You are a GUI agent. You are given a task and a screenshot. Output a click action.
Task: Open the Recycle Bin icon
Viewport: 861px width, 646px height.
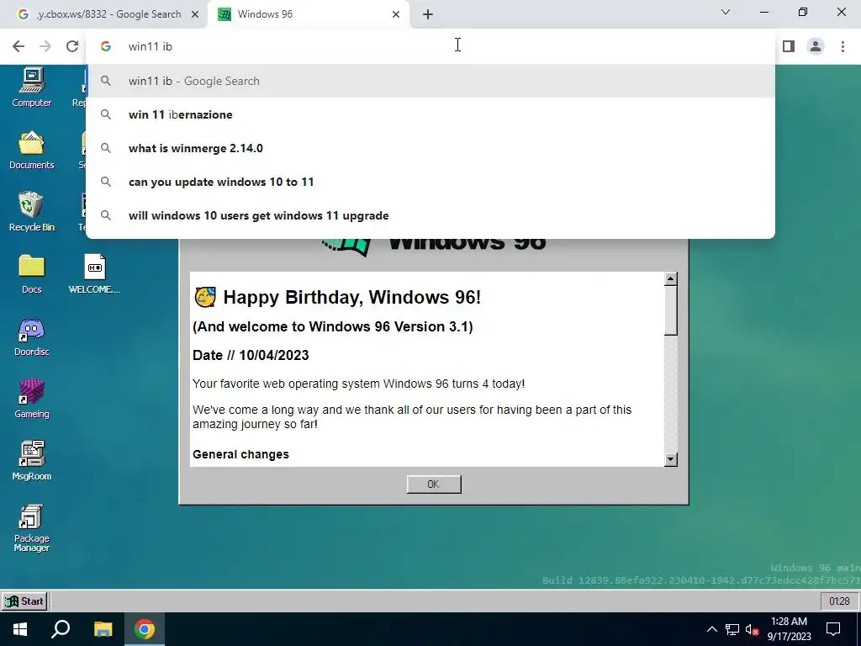31,211
